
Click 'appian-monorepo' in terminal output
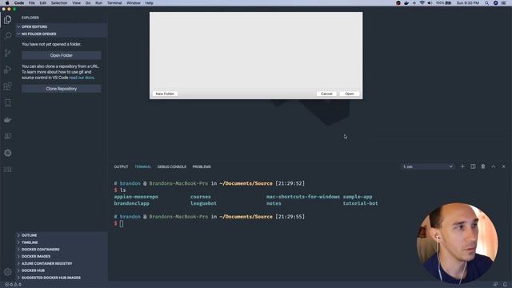pos(136,197)
